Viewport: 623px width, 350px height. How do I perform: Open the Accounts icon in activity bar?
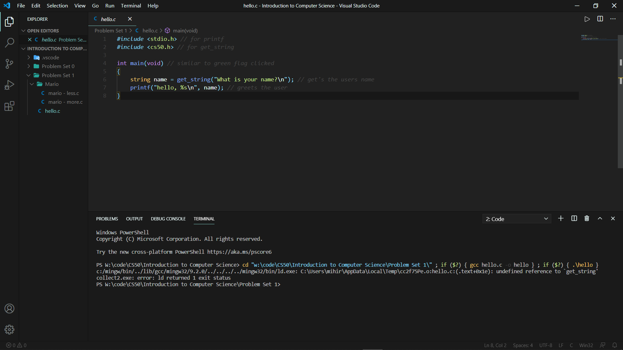(x=9, y=309)
